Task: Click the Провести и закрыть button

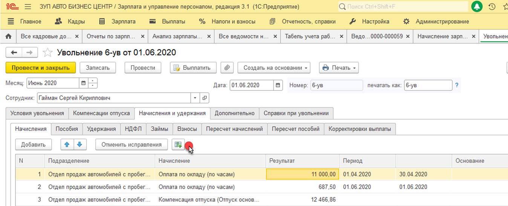Action: [x=41, y=68]
